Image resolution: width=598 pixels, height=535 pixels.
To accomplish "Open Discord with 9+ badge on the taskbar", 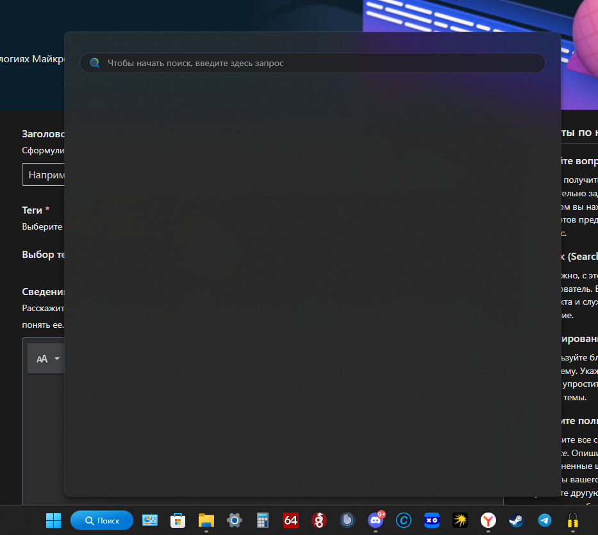I will click(376, 520).
